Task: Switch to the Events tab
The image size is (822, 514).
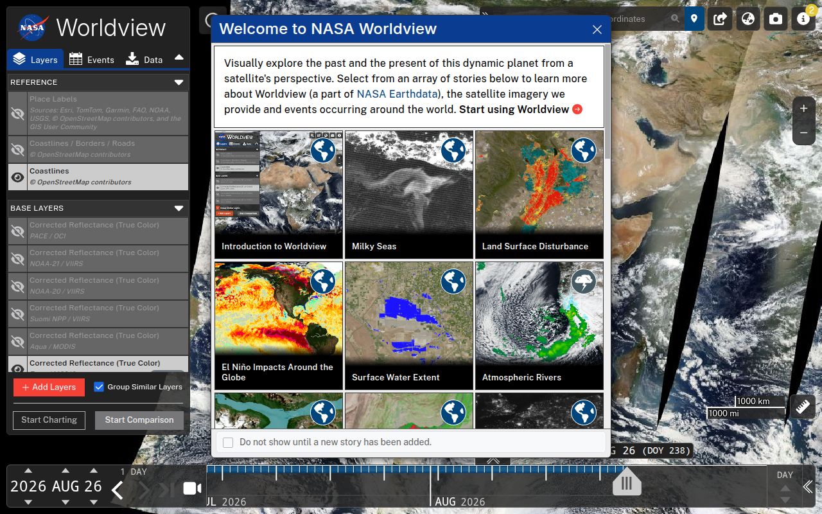Action: click(91, 59)
